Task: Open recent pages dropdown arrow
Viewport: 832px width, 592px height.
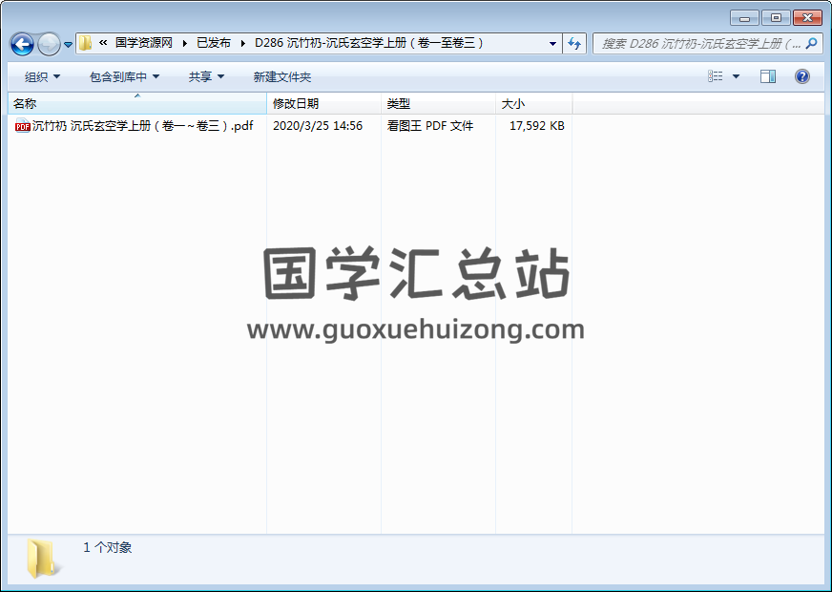Action: click(x=68, y=45)
